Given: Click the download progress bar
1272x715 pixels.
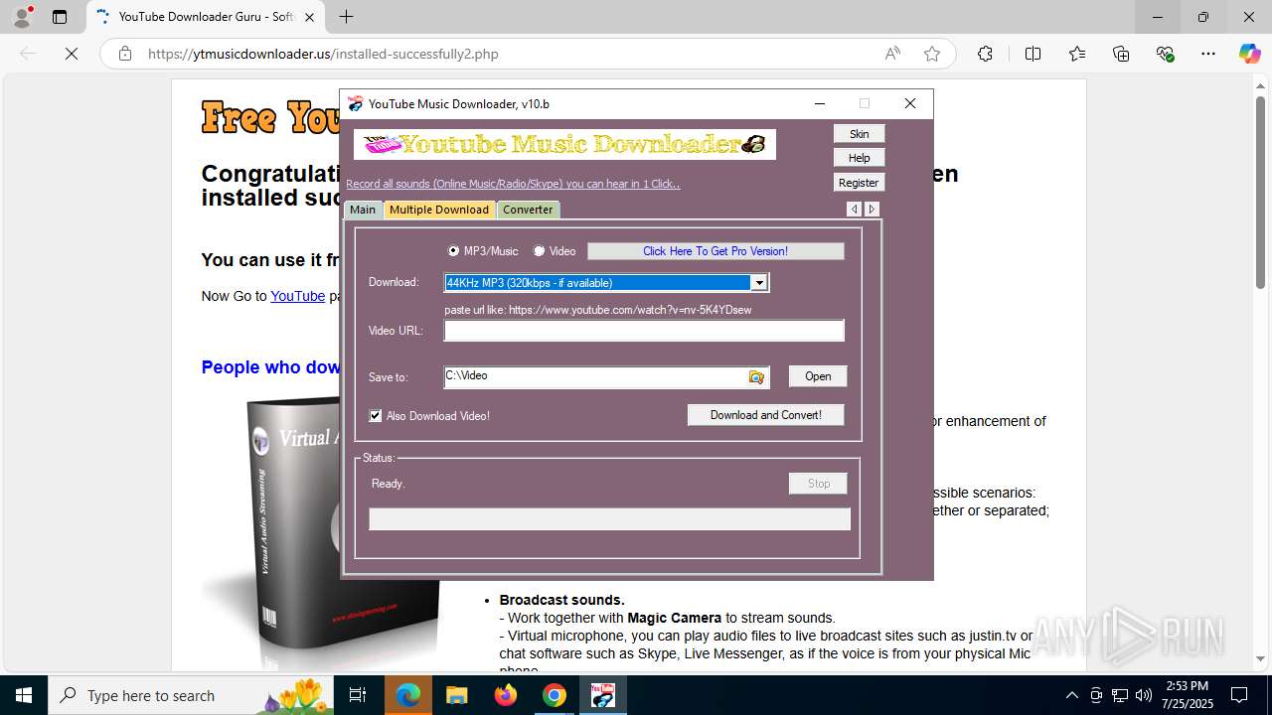Looking at the screenshot, I should (609, 518).
